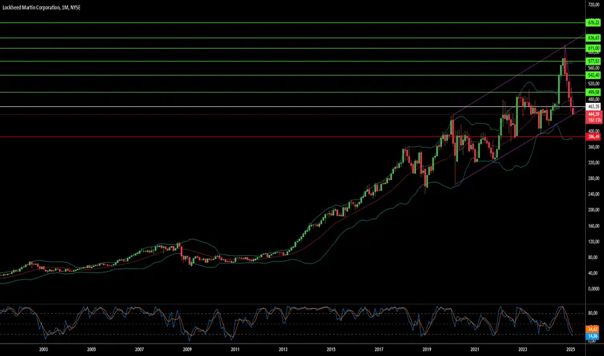Click the red 444,39 current price label
The image size is (604, 356).
point(594,115)
